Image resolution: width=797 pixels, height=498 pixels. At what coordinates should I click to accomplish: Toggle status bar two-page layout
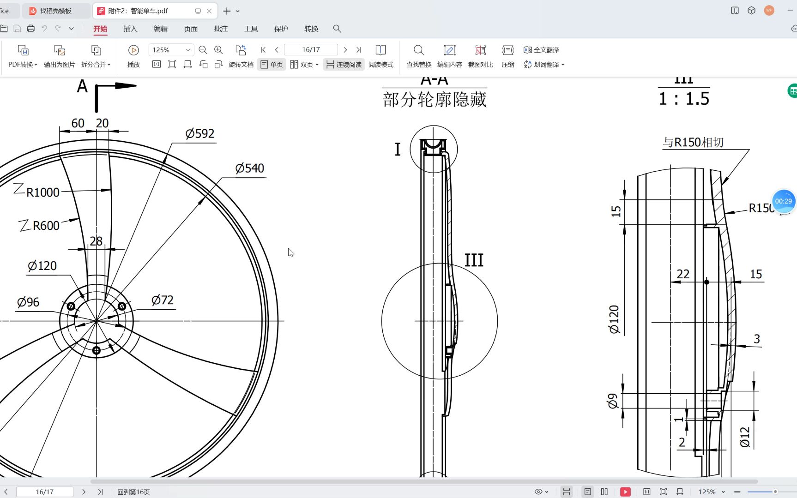[604, 492]
